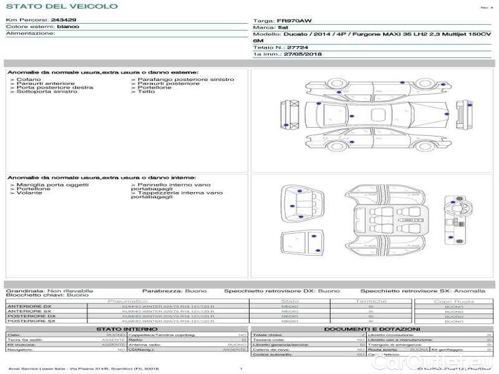This screenshot has height=374, width=499.
Task: Click the blue damage dot on the roof center
Action: point(351,117)
